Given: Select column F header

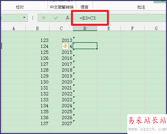Looking at the screenshot, I should point(132,28).
